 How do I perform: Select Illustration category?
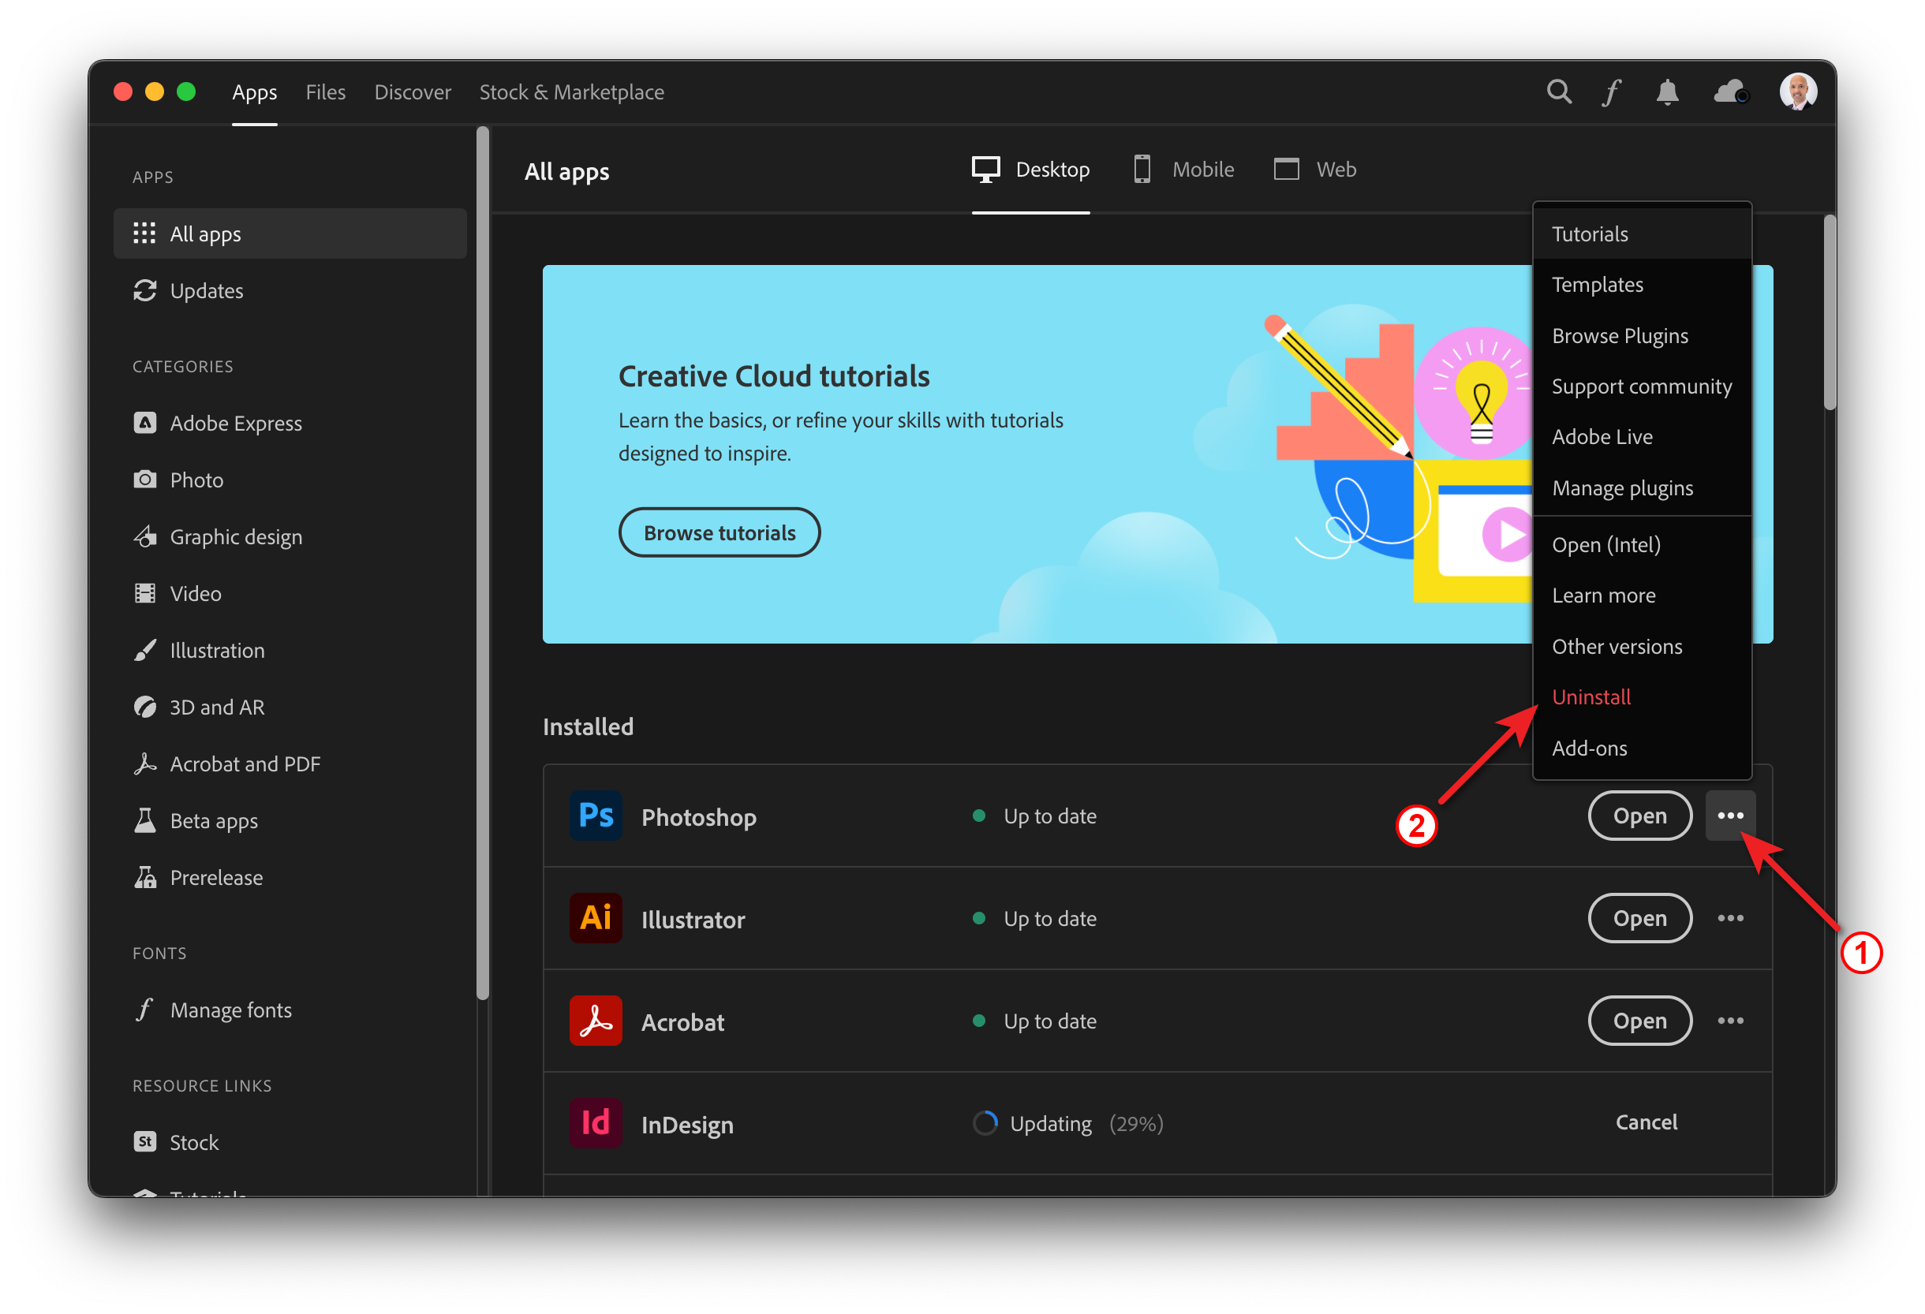click(x=290, y=651)
